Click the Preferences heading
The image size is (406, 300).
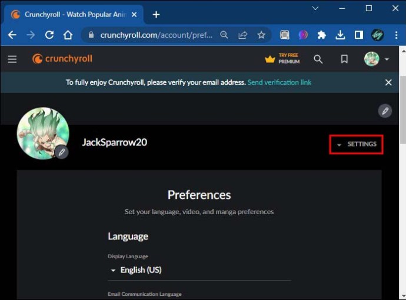tap(199, 195)
